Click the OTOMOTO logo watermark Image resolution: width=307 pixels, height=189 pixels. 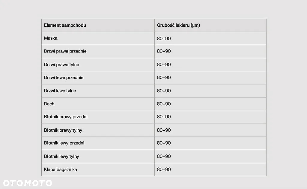pyautogui.click(x=27, y=183)
